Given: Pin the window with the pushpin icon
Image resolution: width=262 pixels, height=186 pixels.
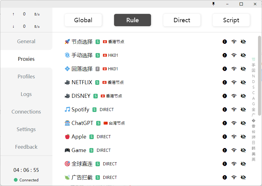Looking at the screenshot, I should click(213, 4).
